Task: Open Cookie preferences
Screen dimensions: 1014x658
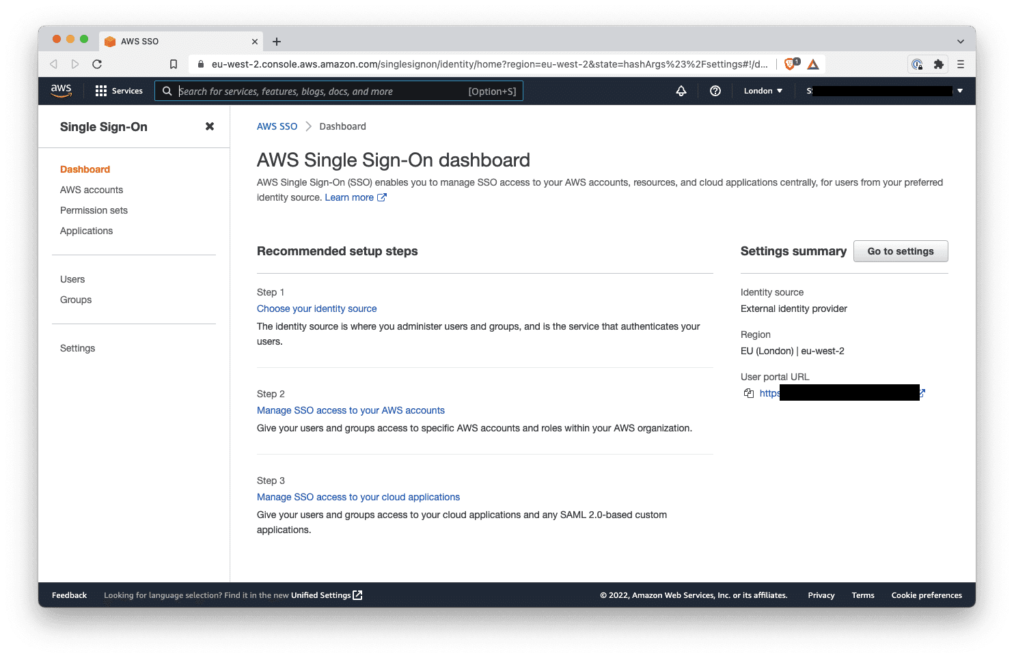Action: 927,595
